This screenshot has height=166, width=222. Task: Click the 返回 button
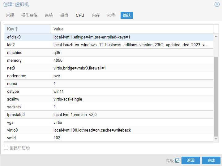[x=191, y=160]
